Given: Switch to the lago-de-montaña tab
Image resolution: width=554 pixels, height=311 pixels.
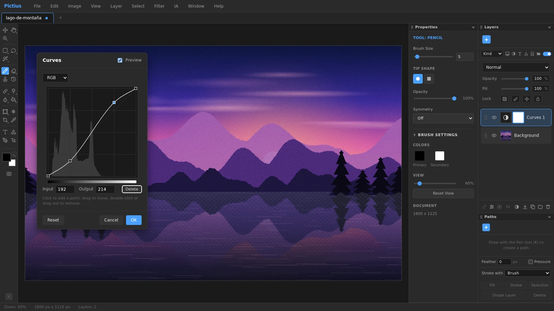Looking at the screenshot, I should [27, 18].
